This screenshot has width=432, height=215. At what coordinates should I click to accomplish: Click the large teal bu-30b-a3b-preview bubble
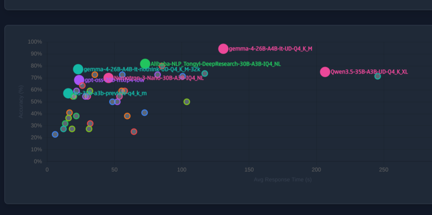click(68, 93)
